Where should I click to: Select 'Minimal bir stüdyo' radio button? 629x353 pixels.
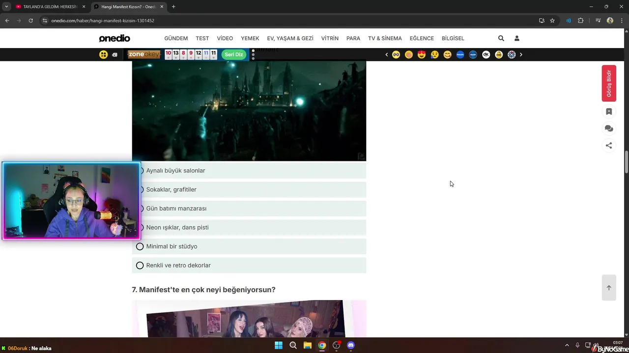click(140, 247)
